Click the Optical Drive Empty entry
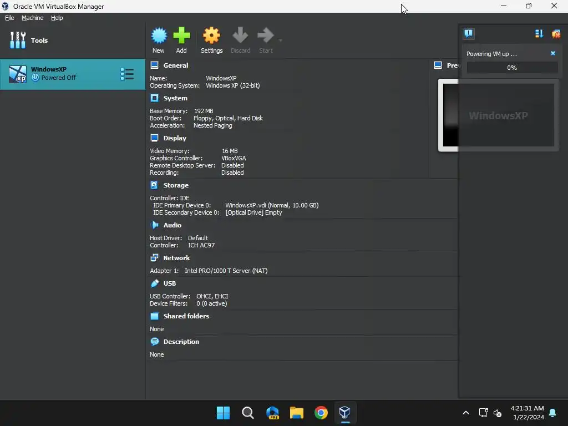568x426 pixels. (x=253, y=212)
